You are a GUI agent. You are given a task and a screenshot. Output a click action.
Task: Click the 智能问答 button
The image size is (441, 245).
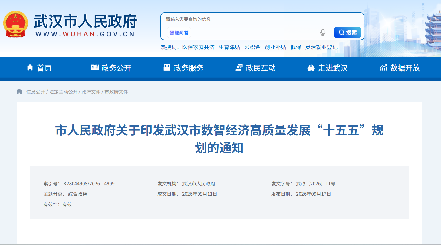point(179,33)
